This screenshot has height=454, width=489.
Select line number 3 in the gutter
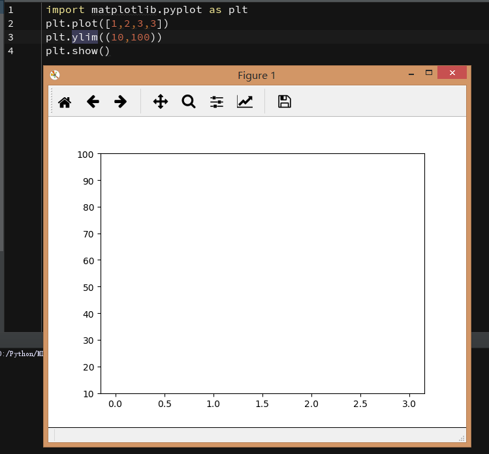tap(11, 37)
